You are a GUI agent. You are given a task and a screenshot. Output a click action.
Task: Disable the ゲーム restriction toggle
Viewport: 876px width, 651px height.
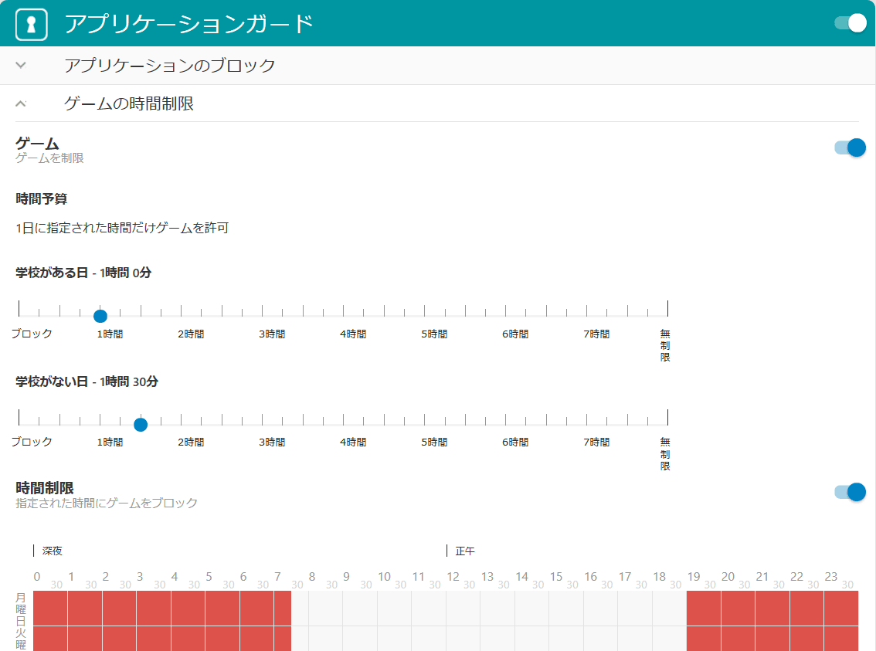850,147
